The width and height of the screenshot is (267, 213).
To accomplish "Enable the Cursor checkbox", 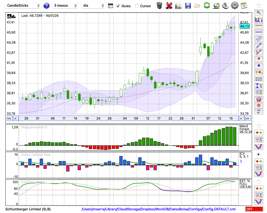I will [137, 6].
